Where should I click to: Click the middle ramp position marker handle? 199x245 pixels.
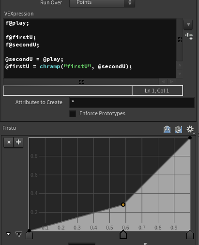click(123, 235)
